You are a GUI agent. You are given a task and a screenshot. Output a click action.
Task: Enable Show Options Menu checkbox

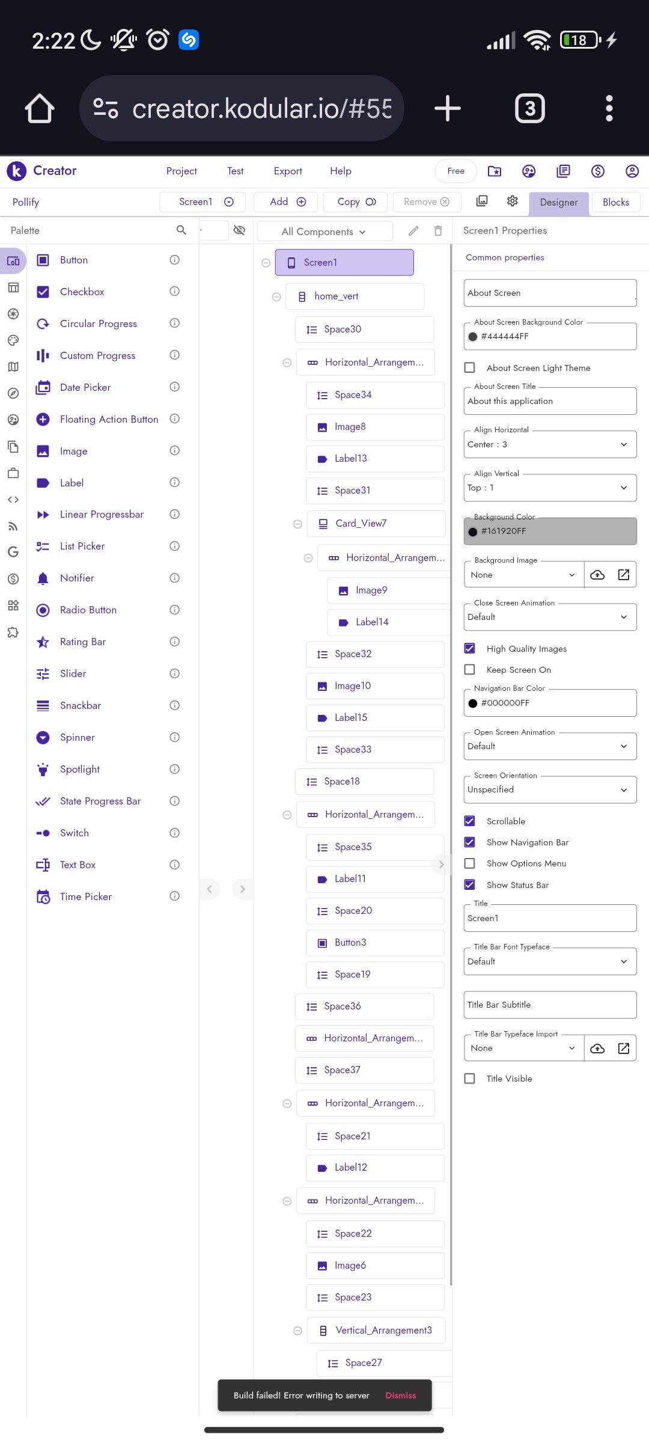pyautogui.click(x=470, y=863)
